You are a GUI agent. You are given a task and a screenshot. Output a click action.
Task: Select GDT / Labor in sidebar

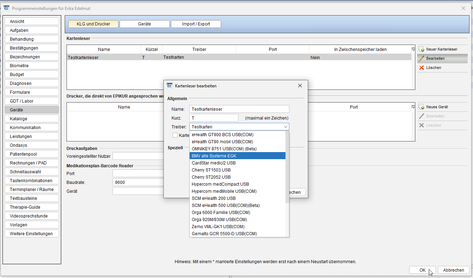coord(32,101)
